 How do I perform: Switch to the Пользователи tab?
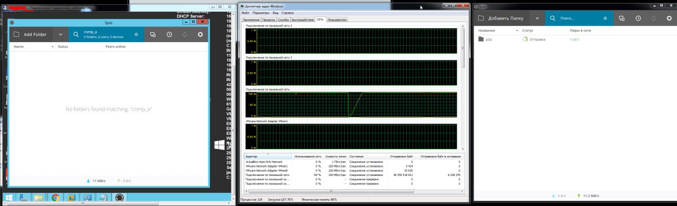(x=337, y=19)
